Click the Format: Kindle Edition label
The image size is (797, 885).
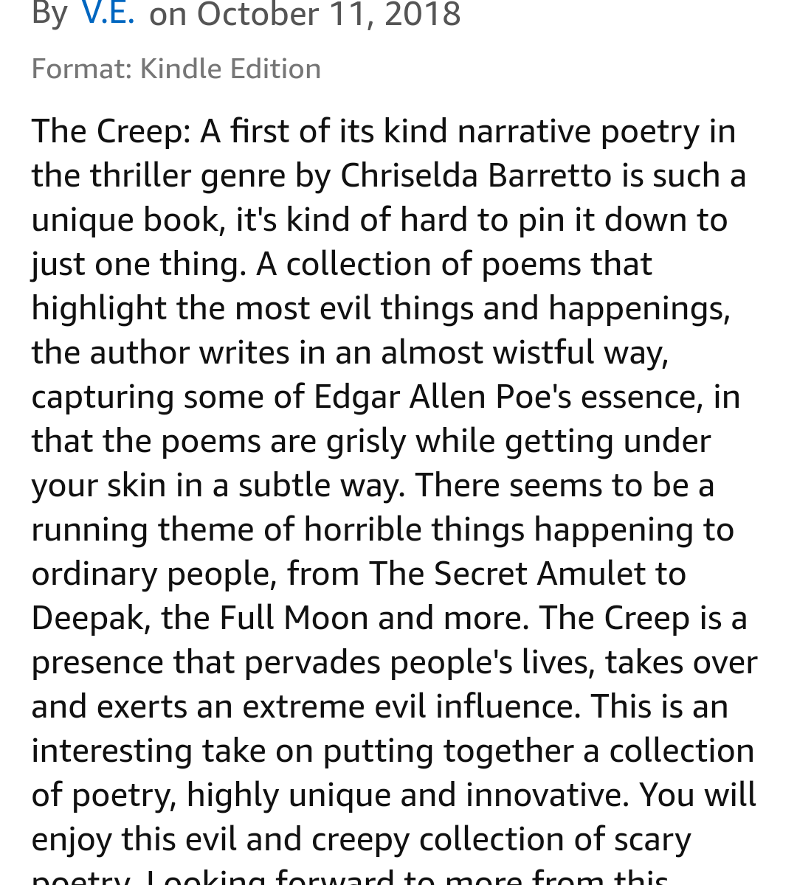176,69
